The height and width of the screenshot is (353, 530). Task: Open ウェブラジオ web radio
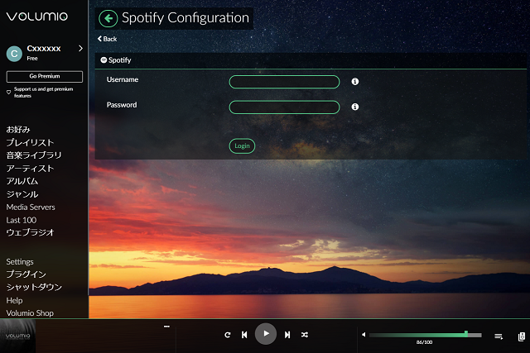tap(30, 232)
